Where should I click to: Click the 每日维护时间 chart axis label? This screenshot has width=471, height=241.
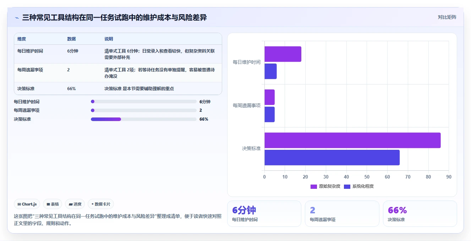coord(247,62)
